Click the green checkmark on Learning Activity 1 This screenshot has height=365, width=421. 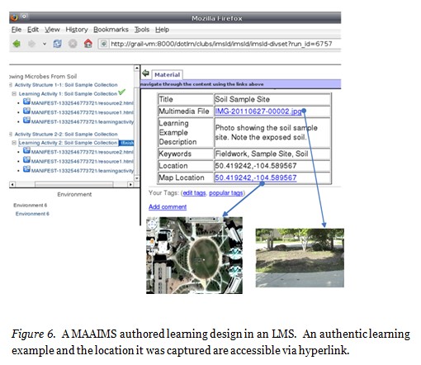[x=122, y=92]
